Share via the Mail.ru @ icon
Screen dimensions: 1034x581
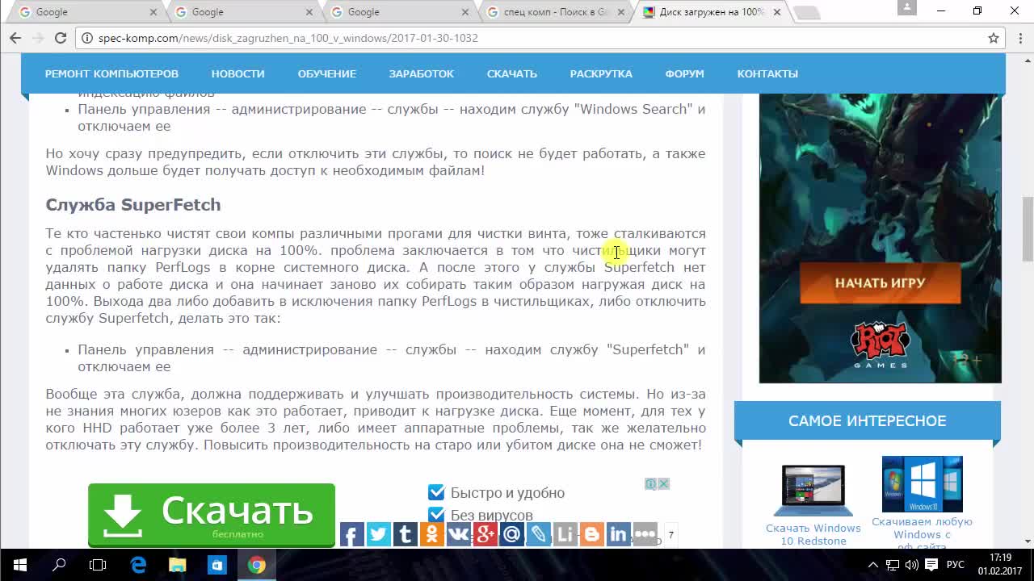(511, 534)
